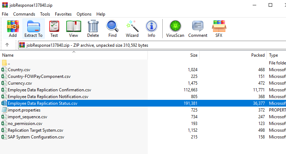
Task: Open the Help menu
Action: tap(101, 14)
